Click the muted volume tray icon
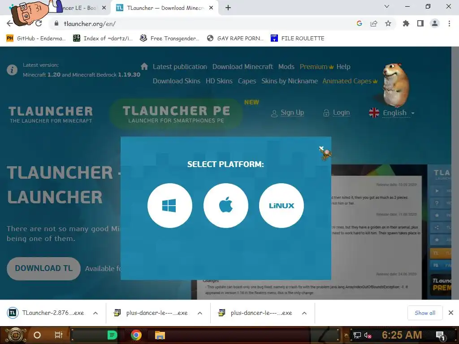The width and height of the screenshot is (459, 344). coord(368,335)
